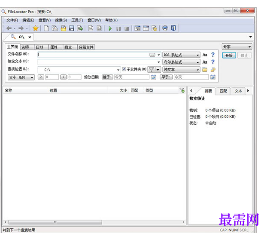Open the document tabs list arrow

pos(251,37)
